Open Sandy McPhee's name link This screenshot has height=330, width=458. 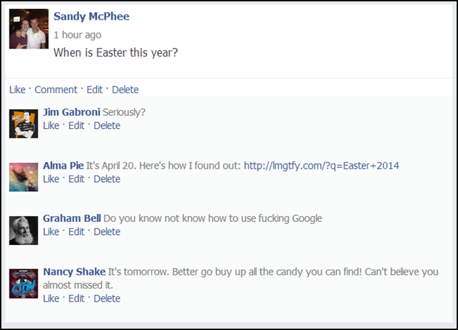(x=92, y=16)
